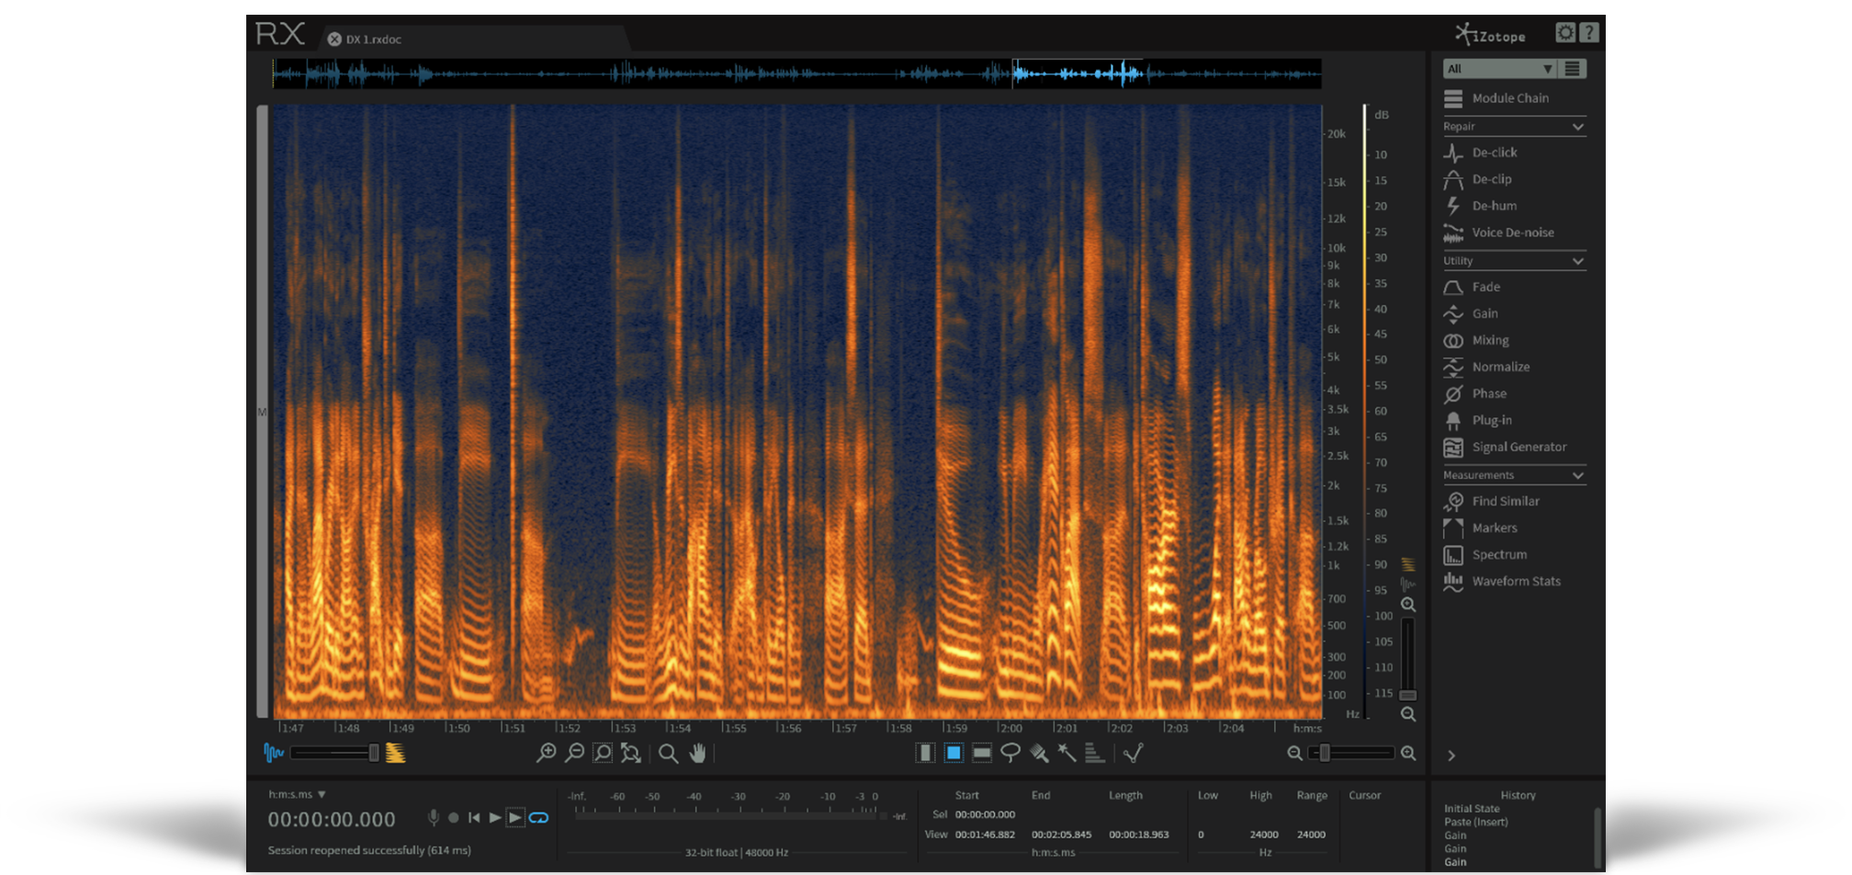
Task: Close the DX 1.rxdoc tab
Action: 334,40
